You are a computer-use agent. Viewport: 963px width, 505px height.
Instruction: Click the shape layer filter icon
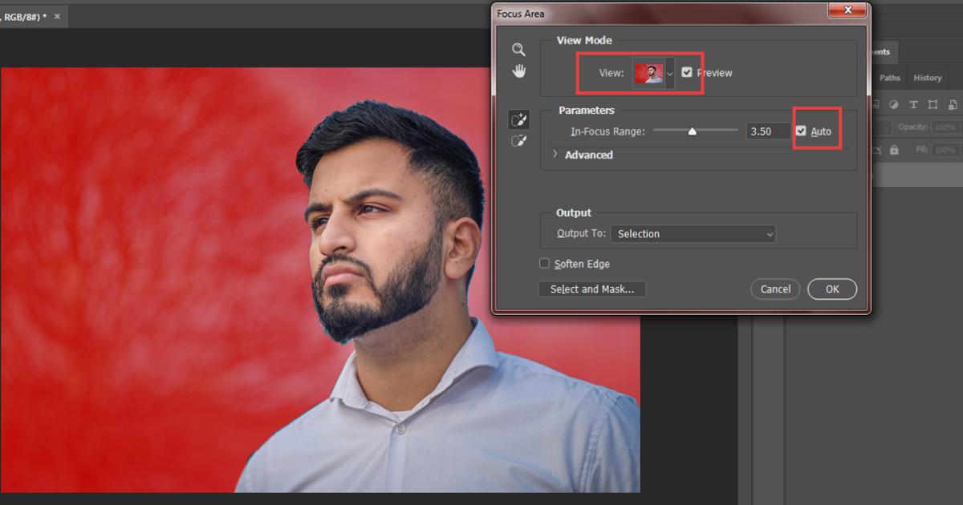coord(933,104)
